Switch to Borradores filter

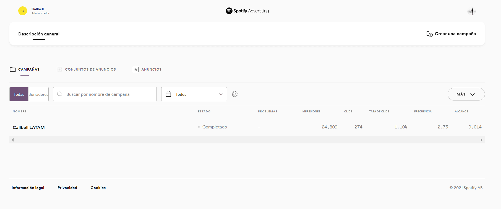38,94
